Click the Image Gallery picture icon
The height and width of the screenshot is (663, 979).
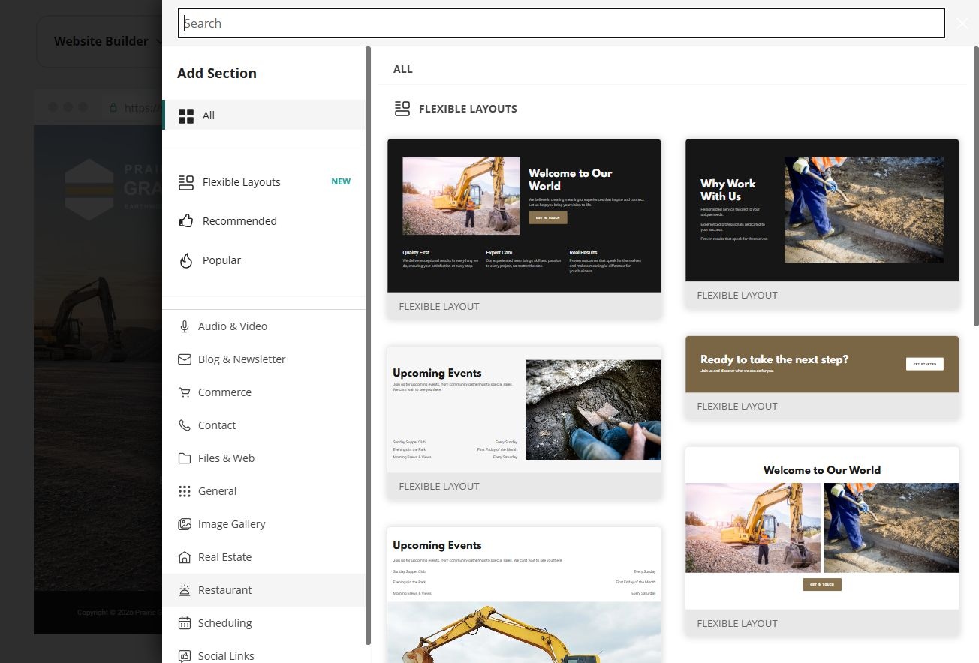click(x=185, y=524)
